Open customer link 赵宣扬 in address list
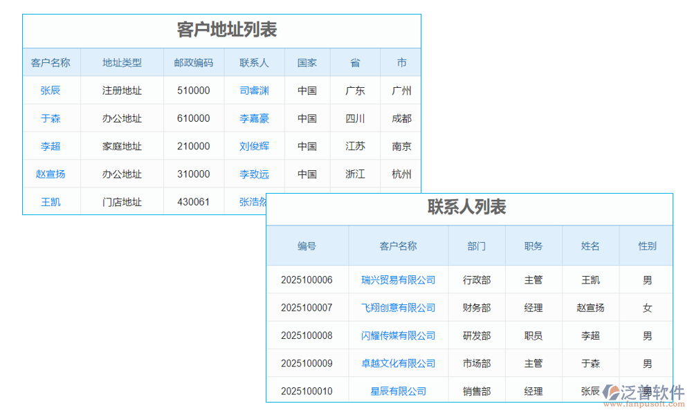692x415 pixels. 51,174
